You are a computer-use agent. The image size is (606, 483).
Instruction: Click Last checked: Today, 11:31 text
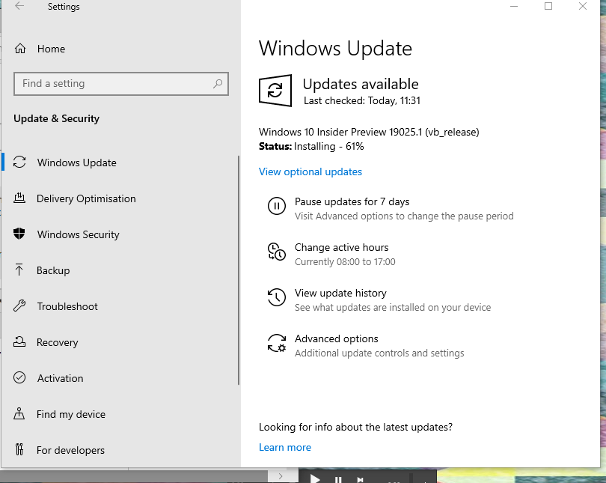click(x=362, y=100)
